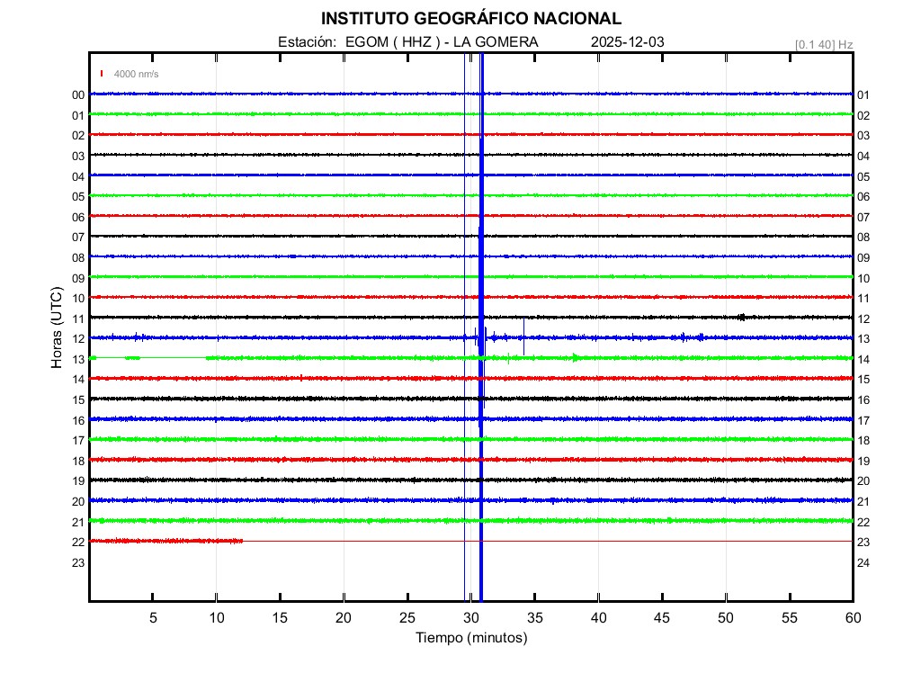921x691 pixels.
Task: Click the date 2025-12-03 in the header
Action: coord(628,42)
